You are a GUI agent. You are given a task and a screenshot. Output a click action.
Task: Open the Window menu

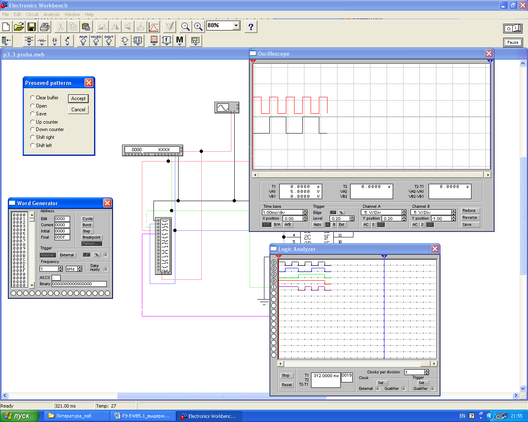click(x=72, y=14)
